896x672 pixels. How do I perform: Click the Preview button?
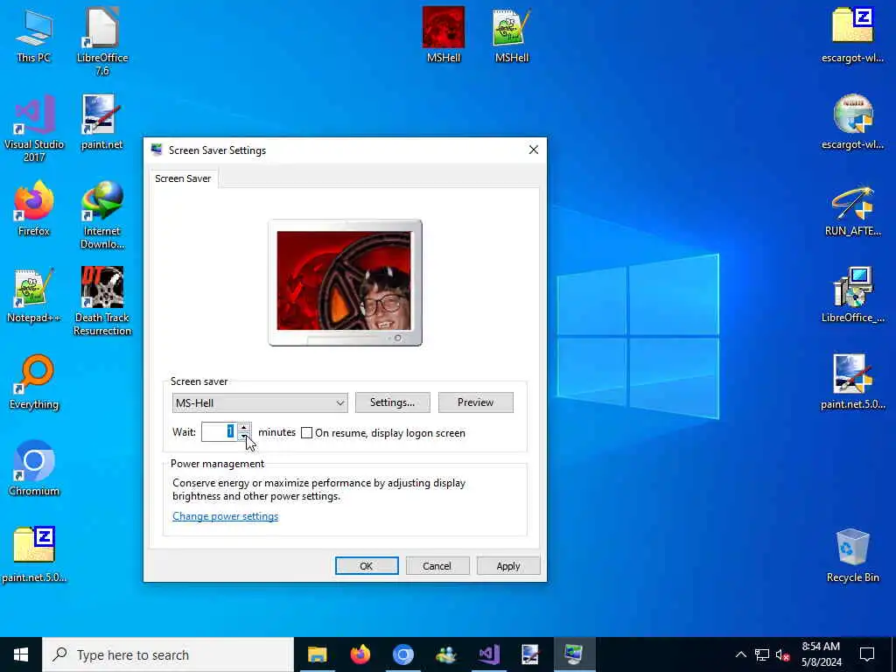[475, 402]
